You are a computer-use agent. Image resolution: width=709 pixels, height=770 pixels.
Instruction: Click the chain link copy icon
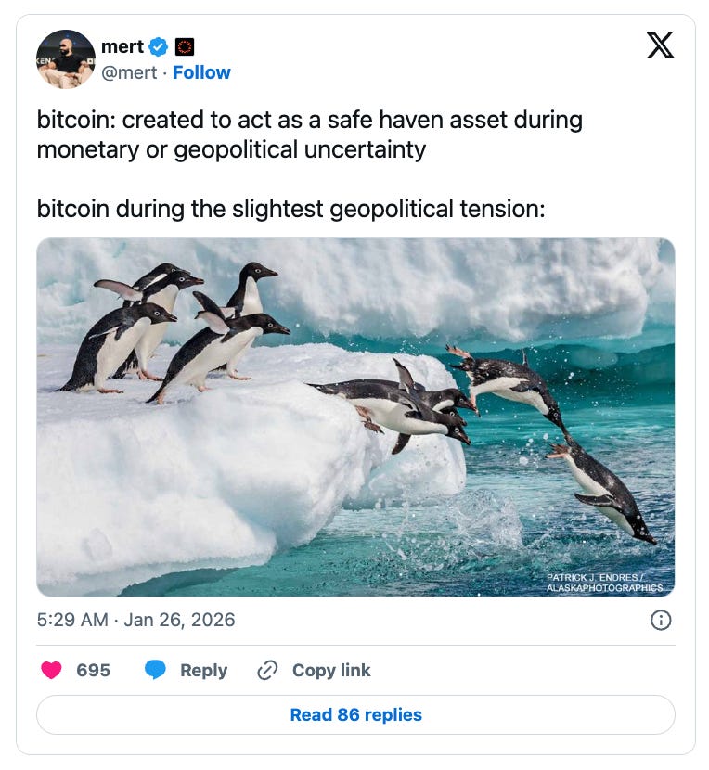click(x=267, y=671)
